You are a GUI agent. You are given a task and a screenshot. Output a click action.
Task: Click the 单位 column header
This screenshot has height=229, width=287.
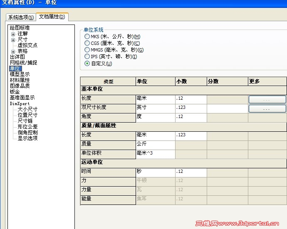[156, 81]
